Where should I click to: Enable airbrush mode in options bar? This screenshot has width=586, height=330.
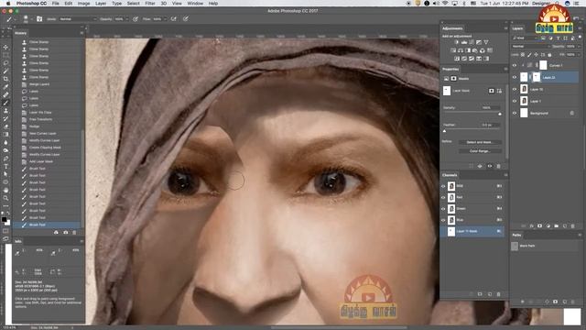pos(173,18)
